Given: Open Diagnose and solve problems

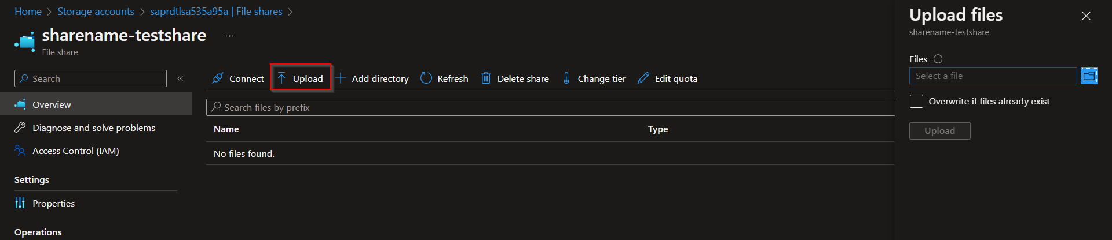Looking at the screenshot, I should [94, 127].
